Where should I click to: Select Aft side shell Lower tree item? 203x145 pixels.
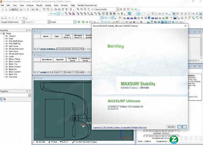click(x=16, y=49)
